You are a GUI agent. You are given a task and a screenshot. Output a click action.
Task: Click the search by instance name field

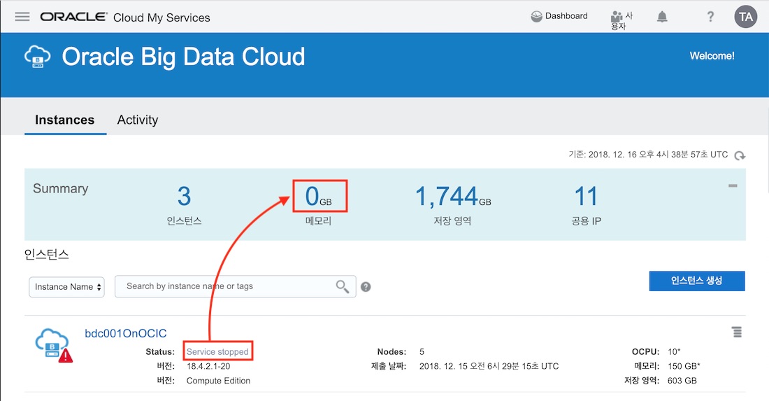pos(224,286)
